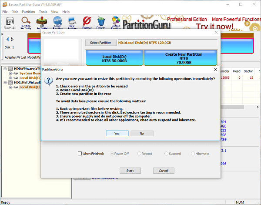This screenshot has width=261, height=205.
Task: Go to previous disk arrow
Action: pos(8,39)
